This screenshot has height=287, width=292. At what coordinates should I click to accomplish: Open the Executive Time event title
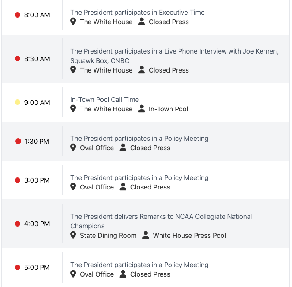tap(137, 13)
